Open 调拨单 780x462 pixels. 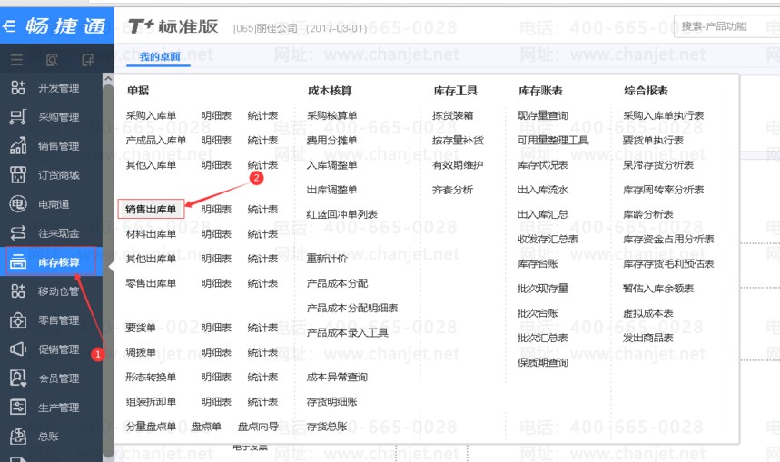click(140, 352)
